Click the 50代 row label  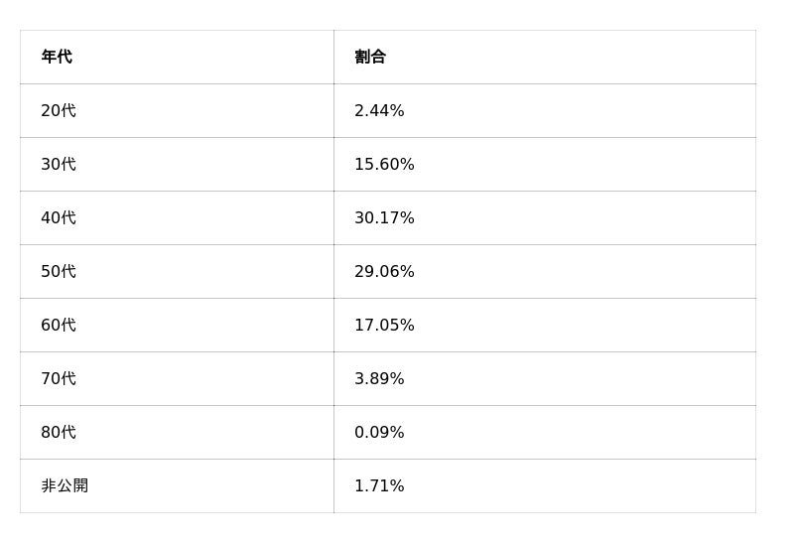click(59, 272)
